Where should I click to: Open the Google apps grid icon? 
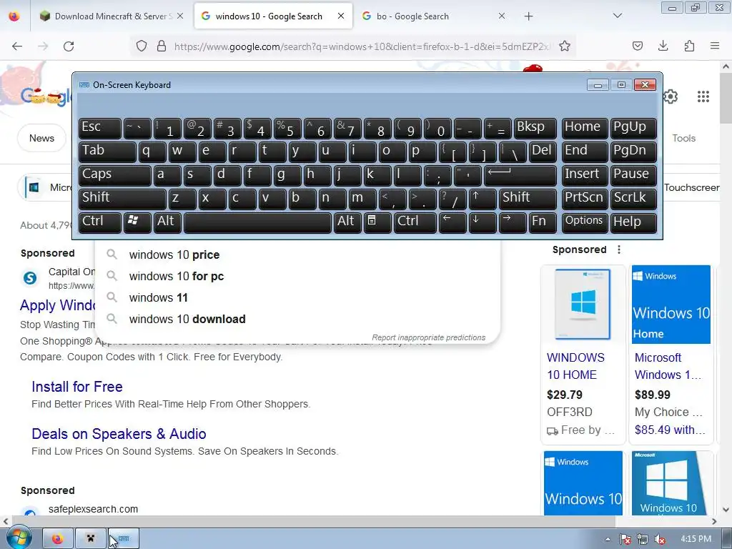(x=703, y=97)
